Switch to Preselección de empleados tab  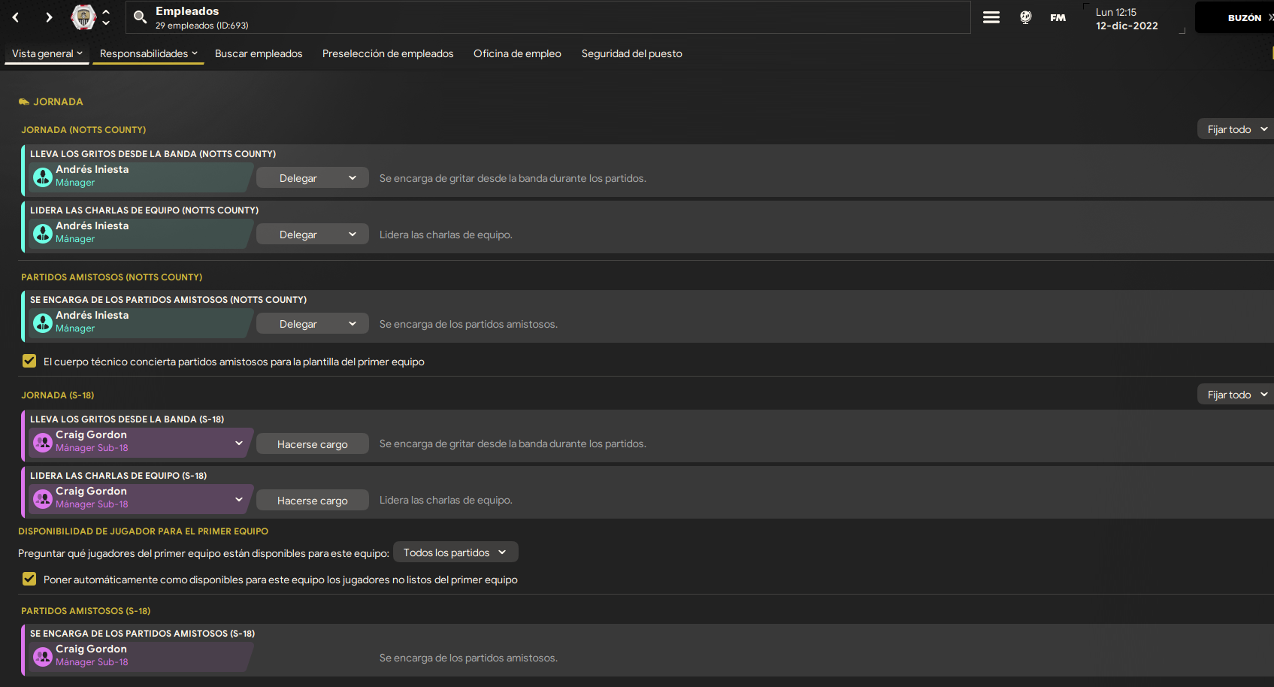[388, 53]
